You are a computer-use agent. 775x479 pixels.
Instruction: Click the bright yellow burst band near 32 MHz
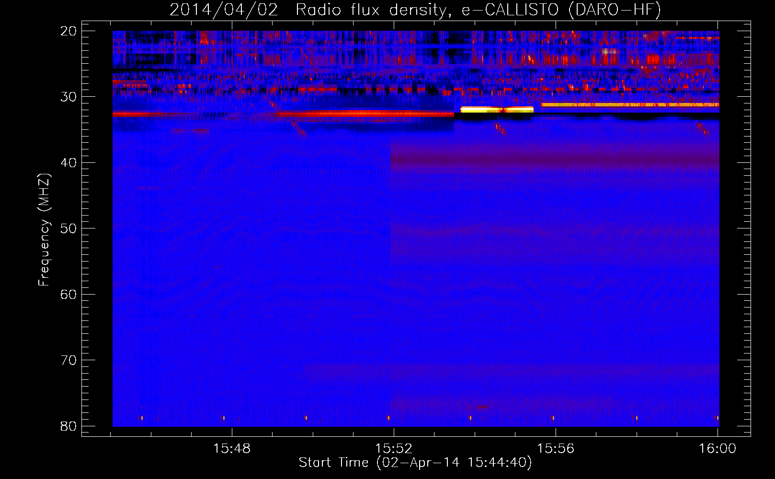pyautogui.click(x=497, y=110)
